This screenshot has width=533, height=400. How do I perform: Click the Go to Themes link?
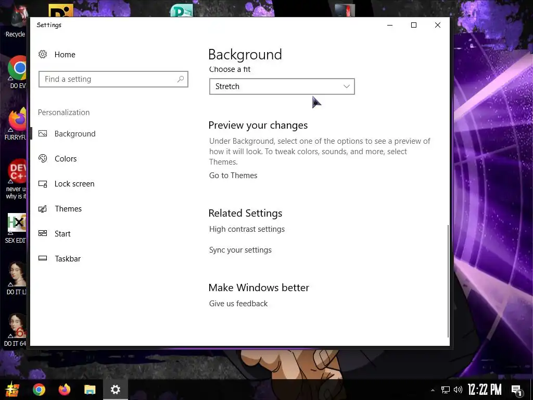[233, 175]
